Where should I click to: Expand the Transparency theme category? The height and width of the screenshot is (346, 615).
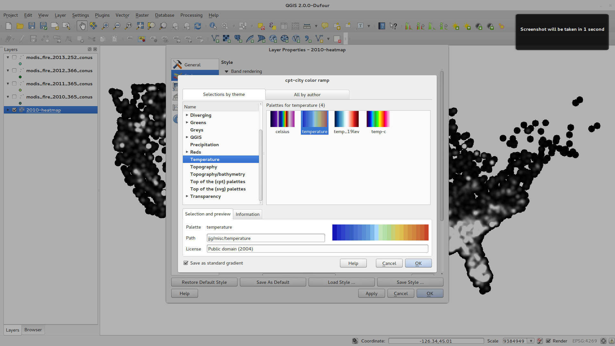click(187, 196)
